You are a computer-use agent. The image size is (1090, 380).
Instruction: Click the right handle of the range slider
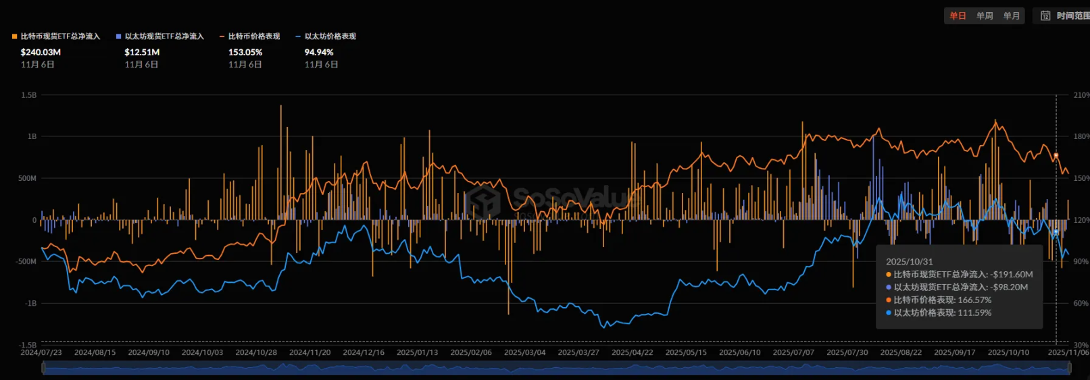[1069, 368]
